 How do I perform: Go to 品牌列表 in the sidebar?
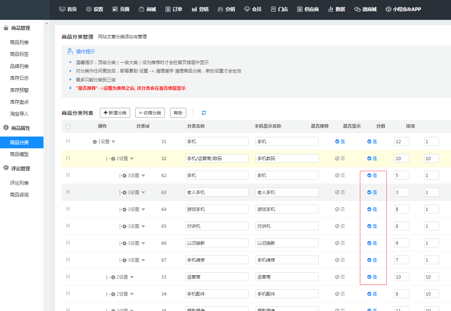(19, 66)
